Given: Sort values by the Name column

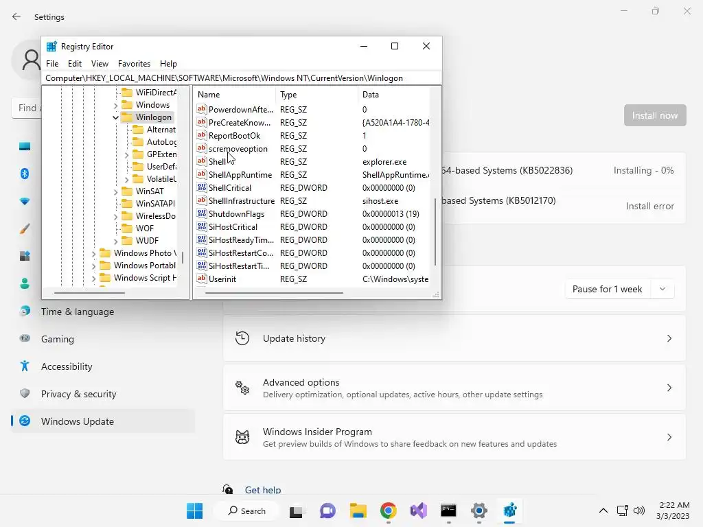Looking at the screenshot, I should click(235, 95).
